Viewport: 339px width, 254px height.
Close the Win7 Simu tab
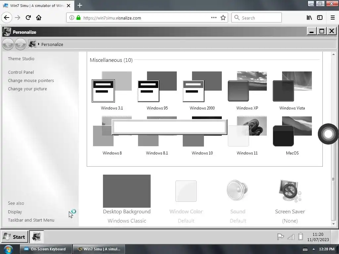(x=69, y=6)
